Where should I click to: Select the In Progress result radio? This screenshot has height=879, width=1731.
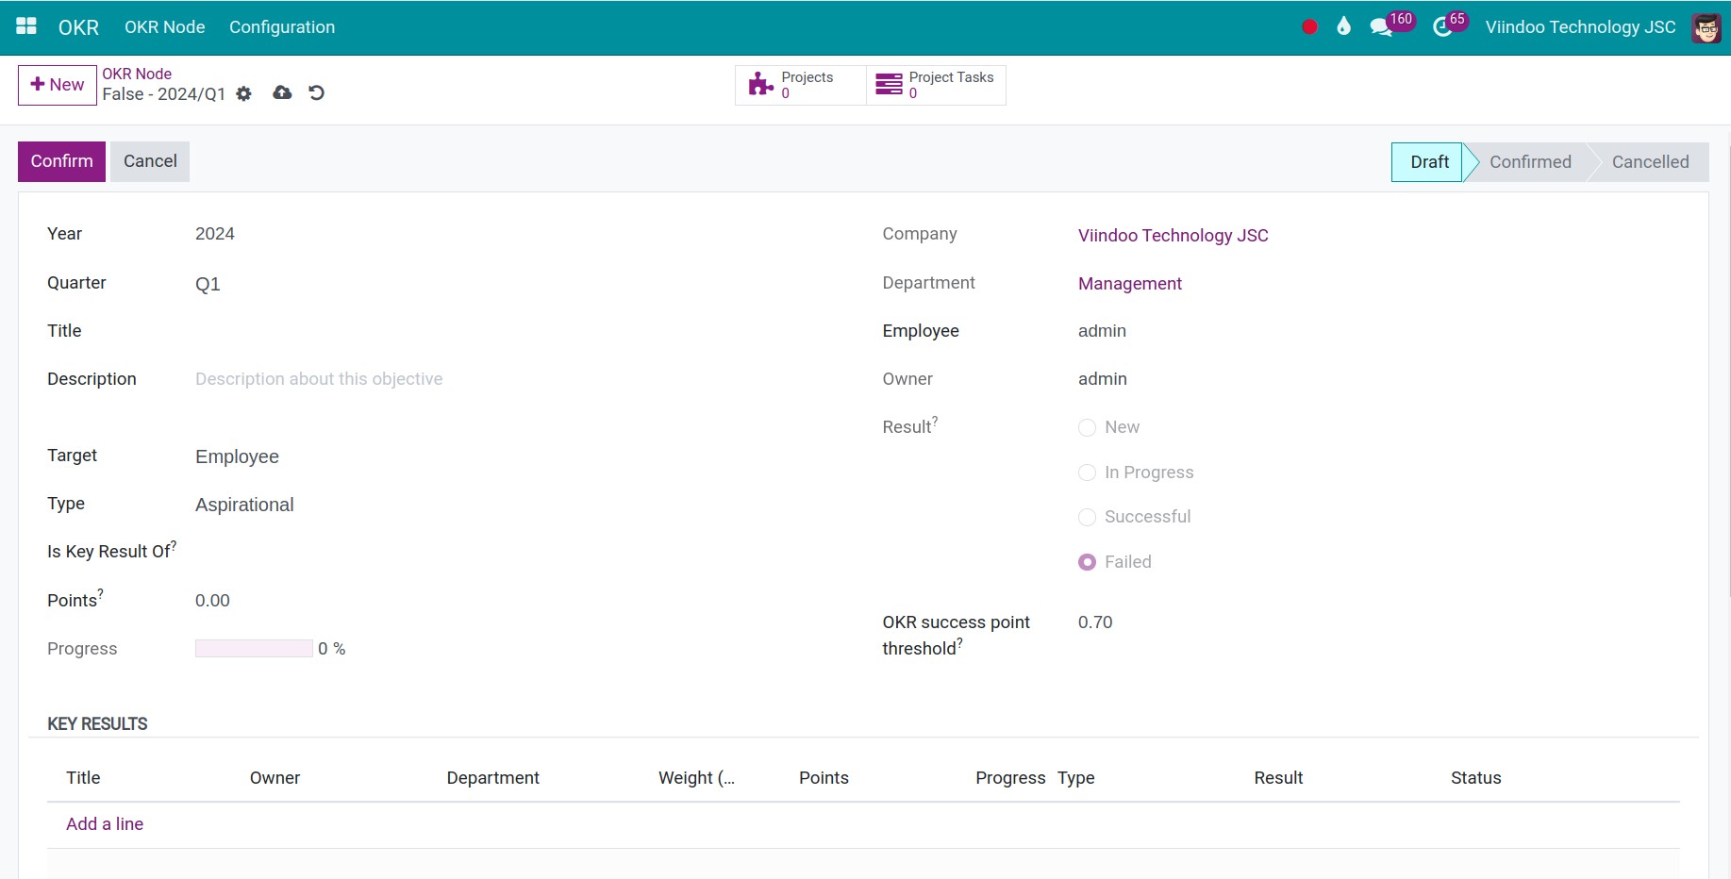coord(1087,473)
